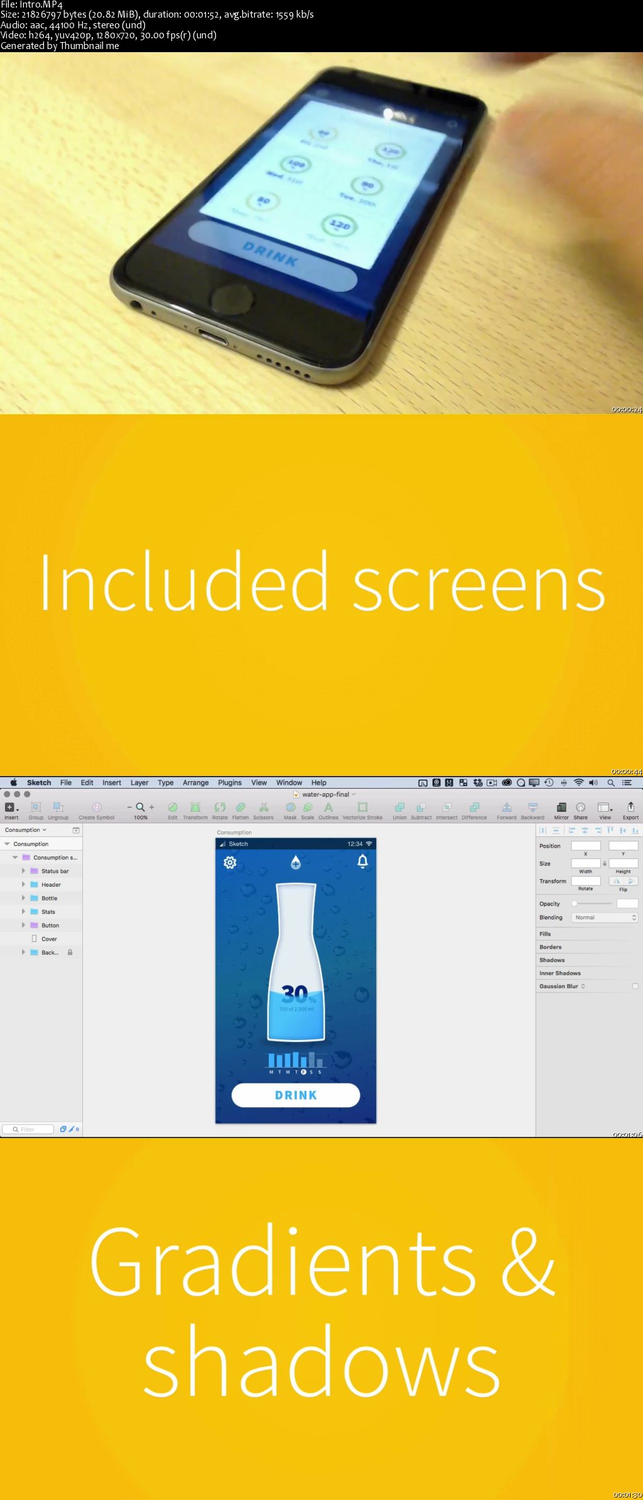Click the Fills section header

click(x=545, y=934)
